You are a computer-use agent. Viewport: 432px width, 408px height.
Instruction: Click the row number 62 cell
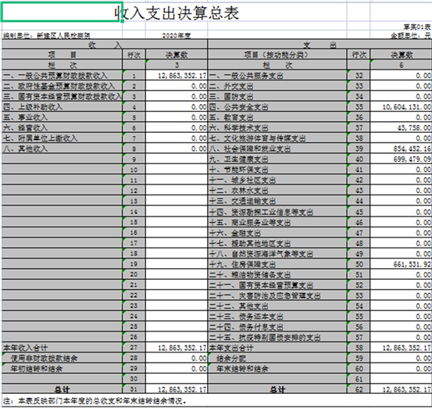point(359,389)
